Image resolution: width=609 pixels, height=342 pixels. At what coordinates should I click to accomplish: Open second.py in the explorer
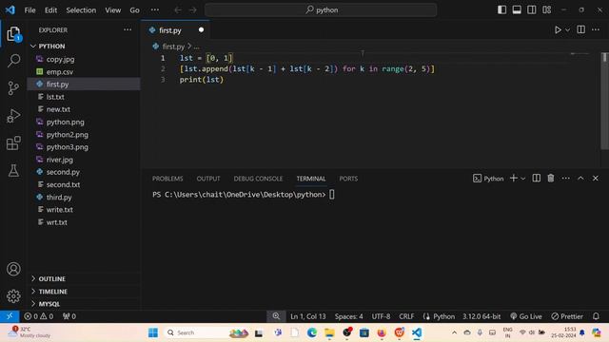[x=84, y=172]
